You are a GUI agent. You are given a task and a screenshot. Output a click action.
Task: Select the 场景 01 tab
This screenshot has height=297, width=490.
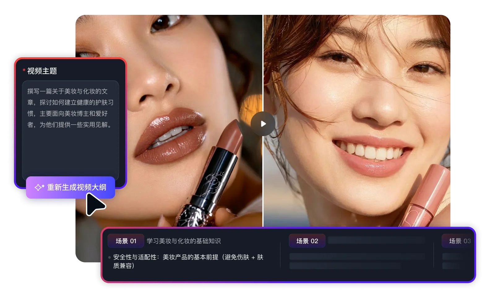[126, 241]
